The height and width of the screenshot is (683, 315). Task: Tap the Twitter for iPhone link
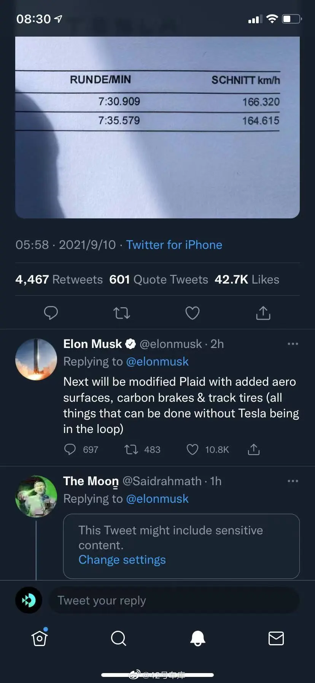tap(174, 245)
